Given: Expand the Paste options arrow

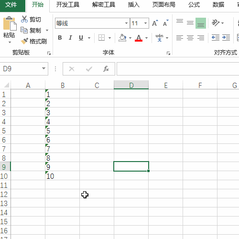Looking at the screenshot, I should tap(10, 42).
